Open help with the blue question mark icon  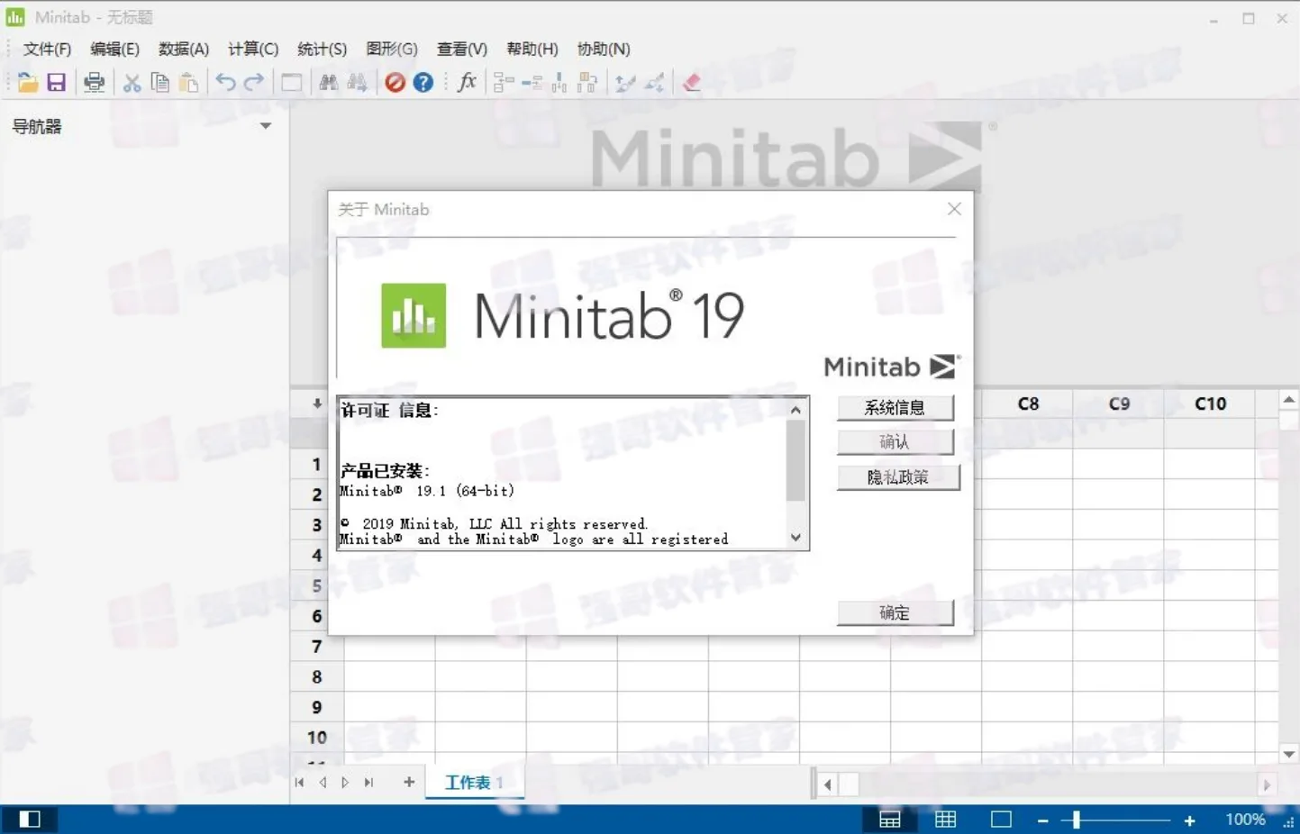(x=423, y=83)
